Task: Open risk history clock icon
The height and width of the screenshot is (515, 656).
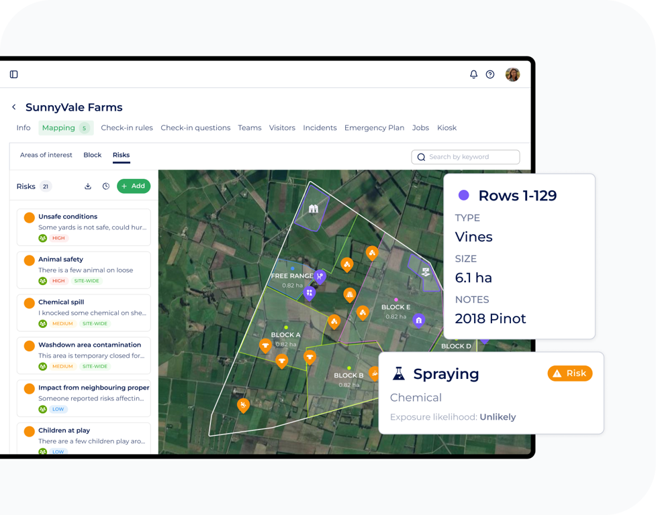Action: (105, 186)
